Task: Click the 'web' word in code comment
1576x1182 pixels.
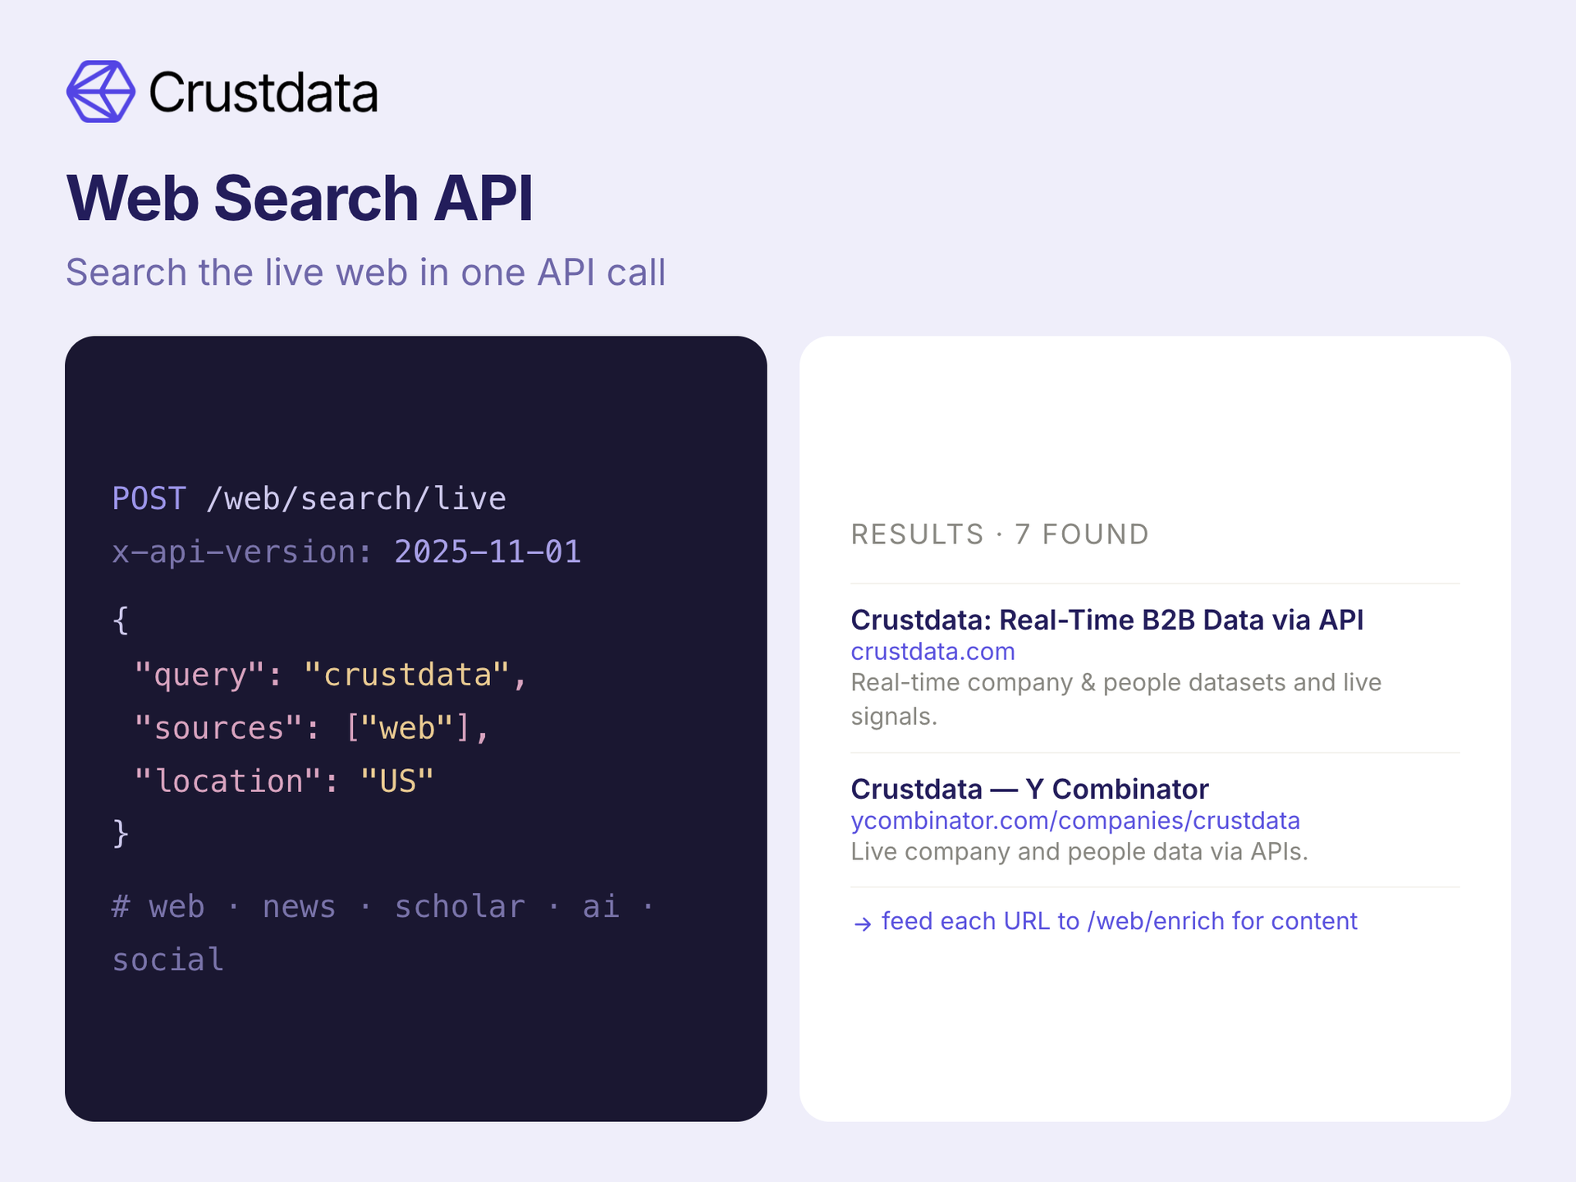Action: point(176,906)
